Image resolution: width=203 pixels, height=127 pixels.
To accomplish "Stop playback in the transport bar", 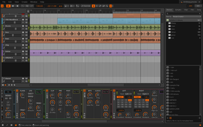I will point(13,6).
